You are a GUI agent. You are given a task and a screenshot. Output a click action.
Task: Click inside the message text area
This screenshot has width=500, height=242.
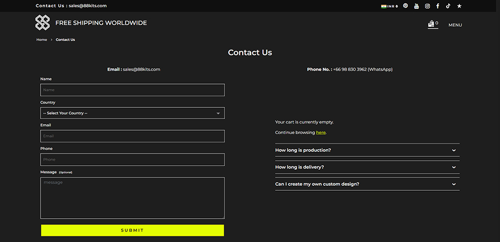click(x=132, y=197)
